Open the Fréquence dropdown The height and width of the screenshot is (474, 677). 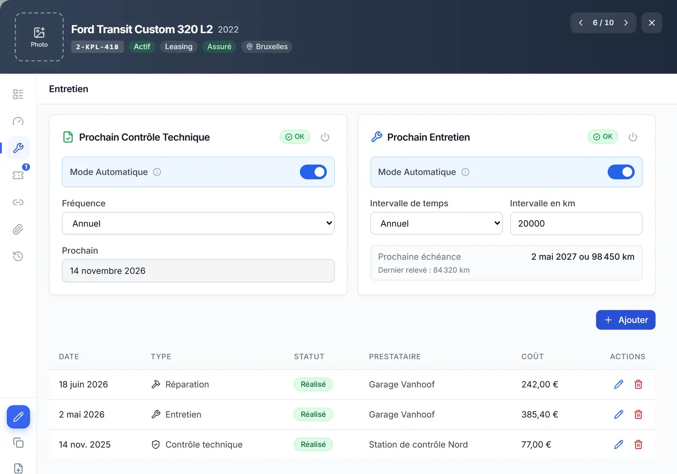click(x=198, y=223)
